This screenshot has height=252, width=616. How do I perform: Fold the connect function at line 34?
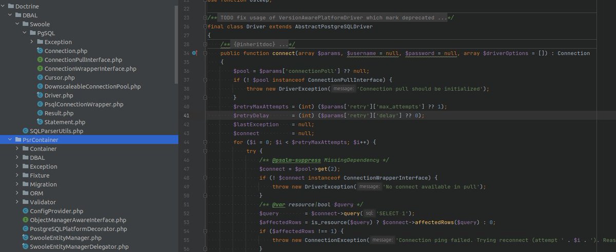[205, 53]
